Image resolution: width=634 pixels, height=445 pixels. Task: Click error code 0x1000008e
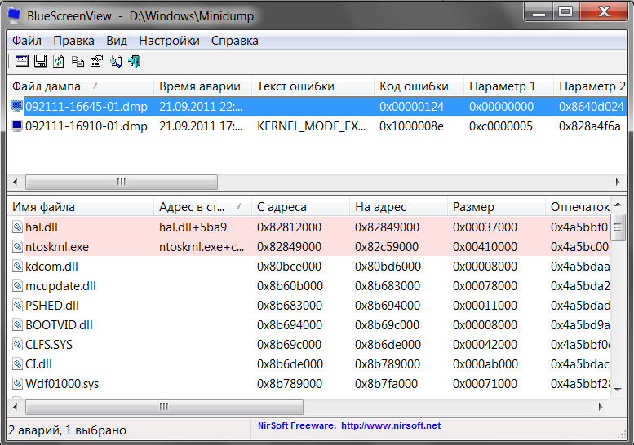tap(411, 126)
